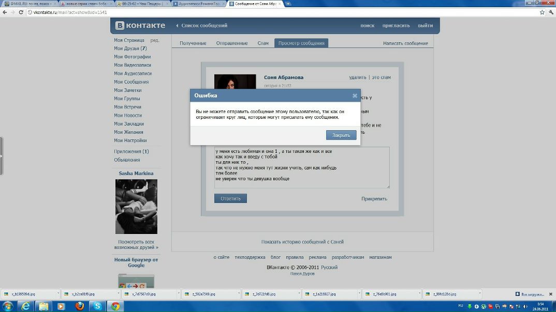
Task: Click the browser back arrow
Action: click(4, 12)
